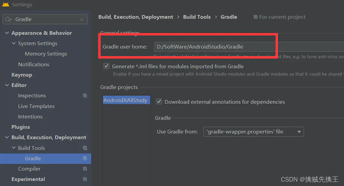
Task: Open Experimental settings
Action: pyautogui.click(x=28, y=179)
